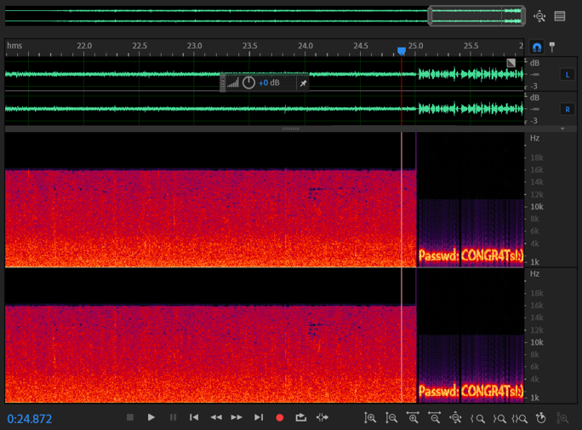582x430 pixels.
Task: Move playhead to next marker
Action: tap(259, 417)
